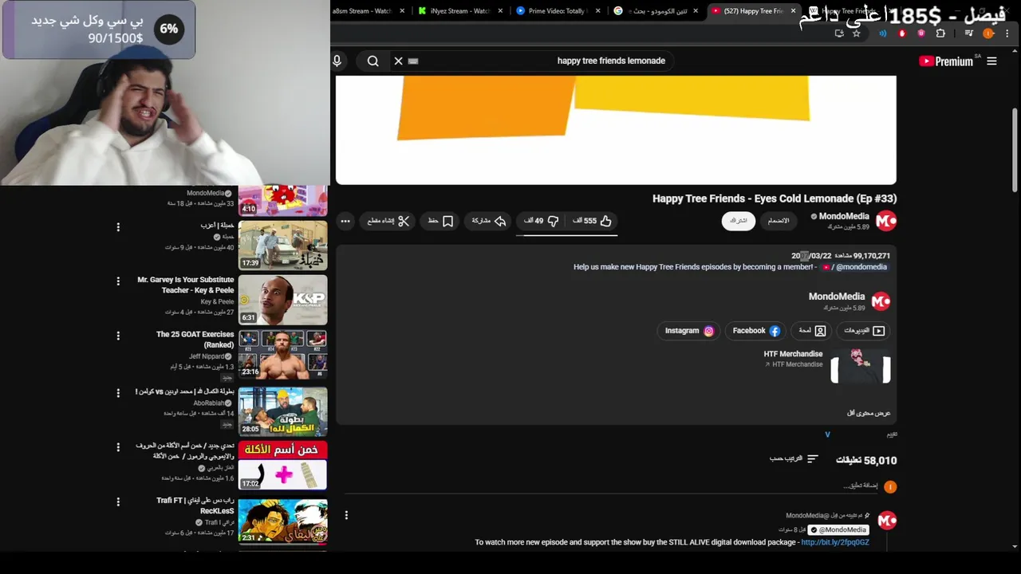Like the video (555 thousand)

click(x=592, y=221)
